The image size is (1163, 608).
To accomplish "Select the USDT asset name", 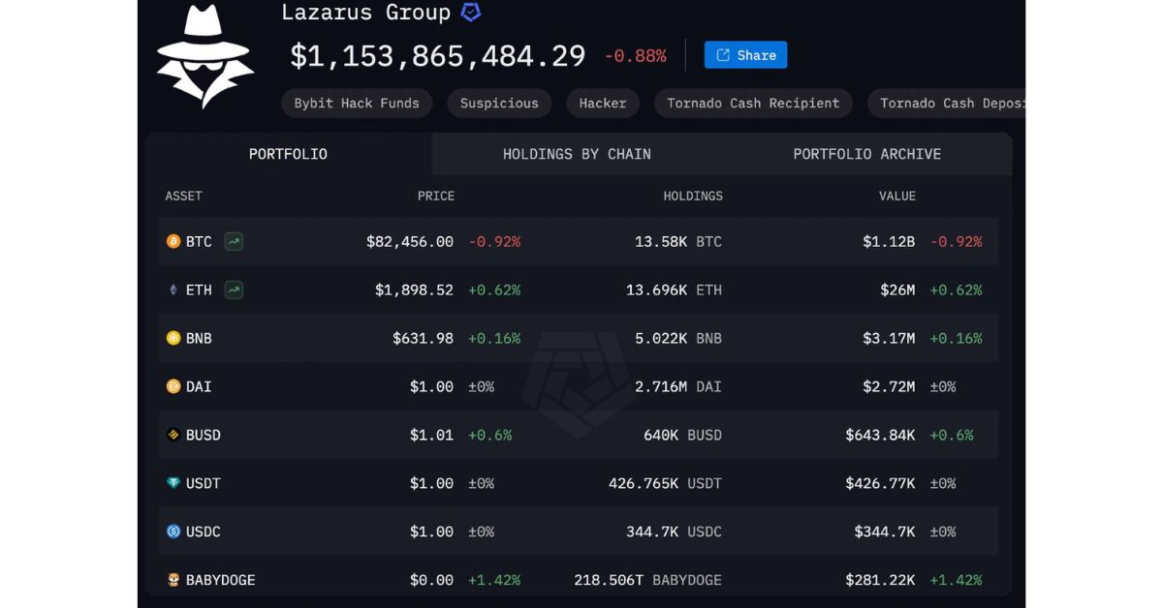I will click(x=204, y=483).
